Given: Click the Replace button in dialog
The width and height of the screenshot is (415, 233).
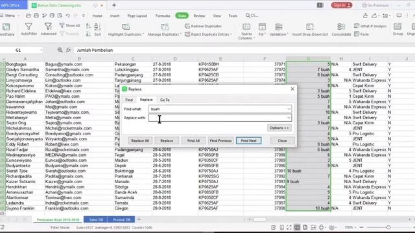Looking at the screenshot, I should pos(167,140).
